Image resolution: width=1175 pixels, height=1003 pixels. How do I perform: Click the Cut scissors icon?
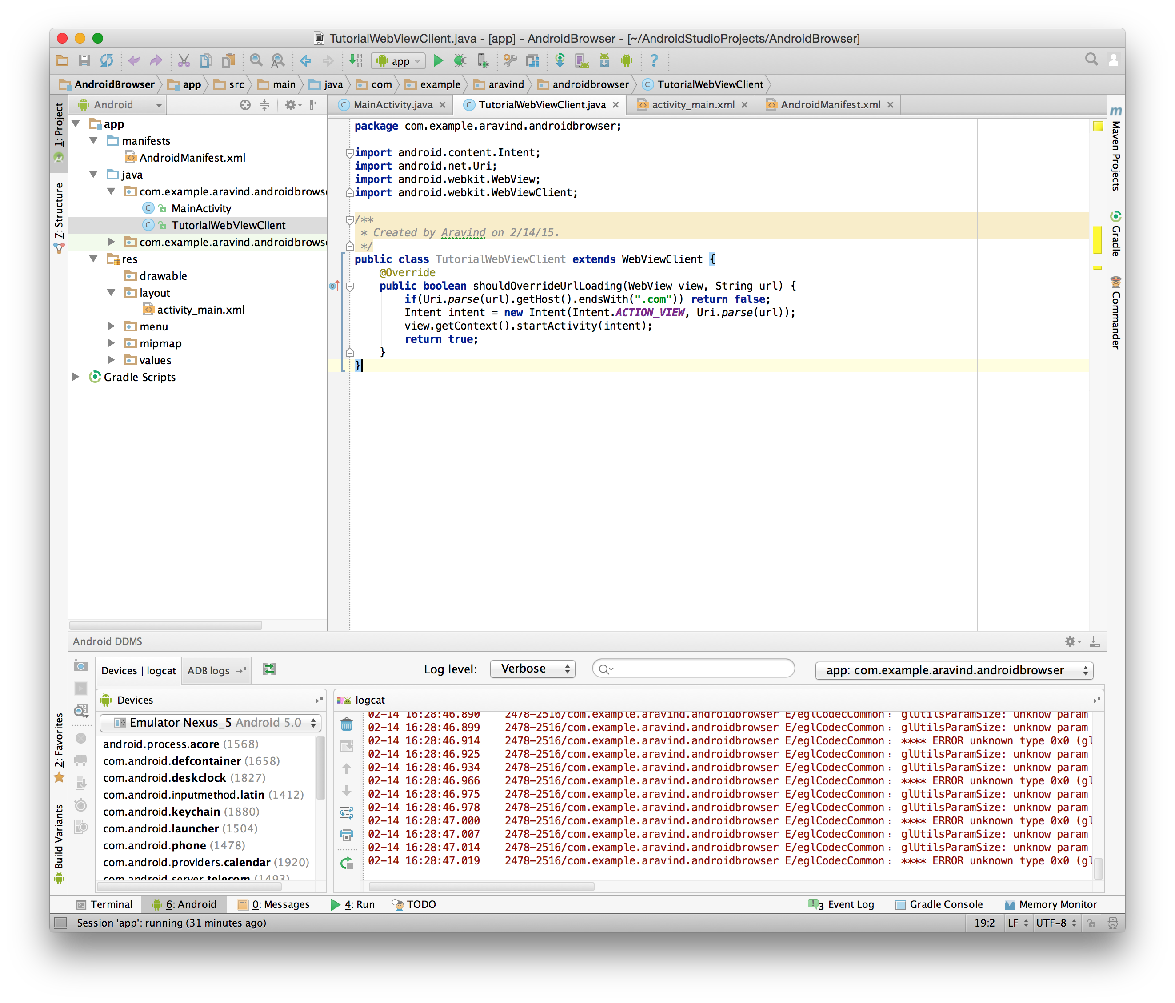click(x=184, y=61)
